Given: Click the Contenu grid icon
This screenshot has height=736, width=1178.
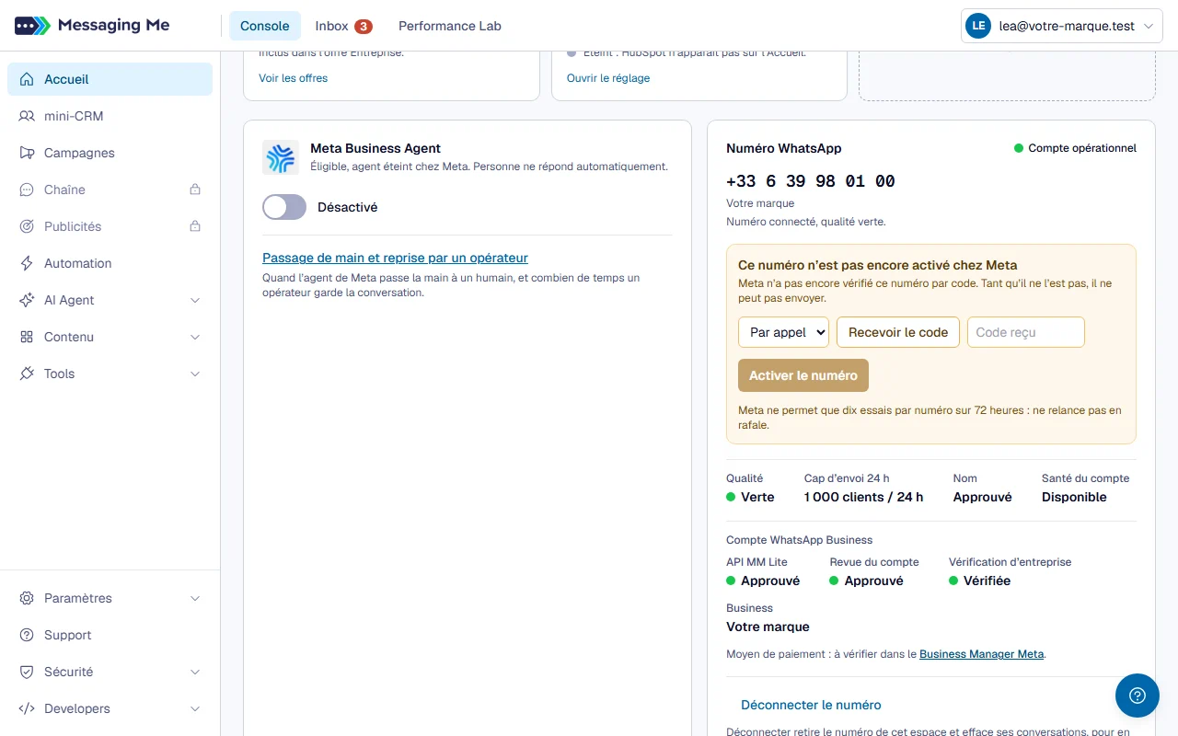Looking at the screenshot, I should [x=27, y=337].
